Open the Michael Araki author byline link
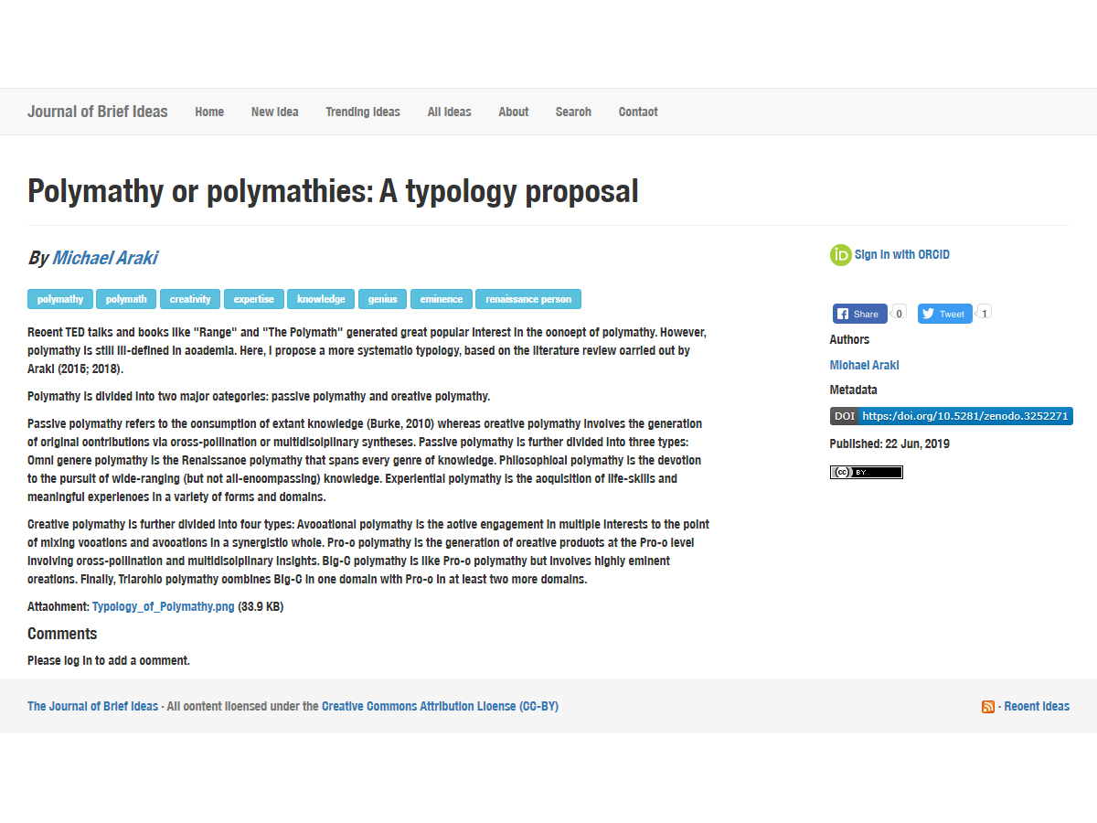The height and width of the screenshot is (823, 1097). click(104, 258)
